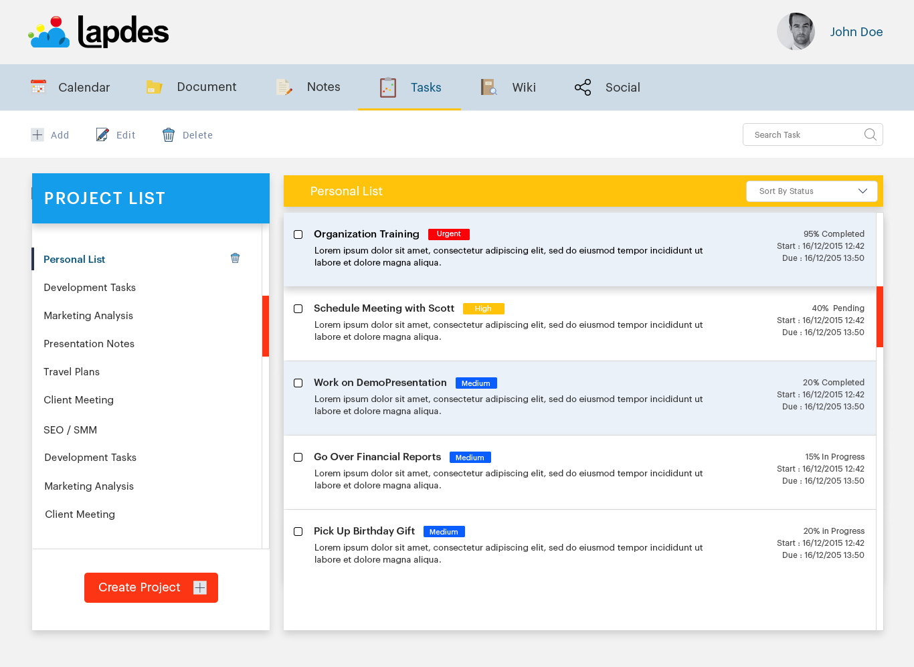Open the Wiki section
Viewport: 914px width, 667px height.
click(524, 87)
